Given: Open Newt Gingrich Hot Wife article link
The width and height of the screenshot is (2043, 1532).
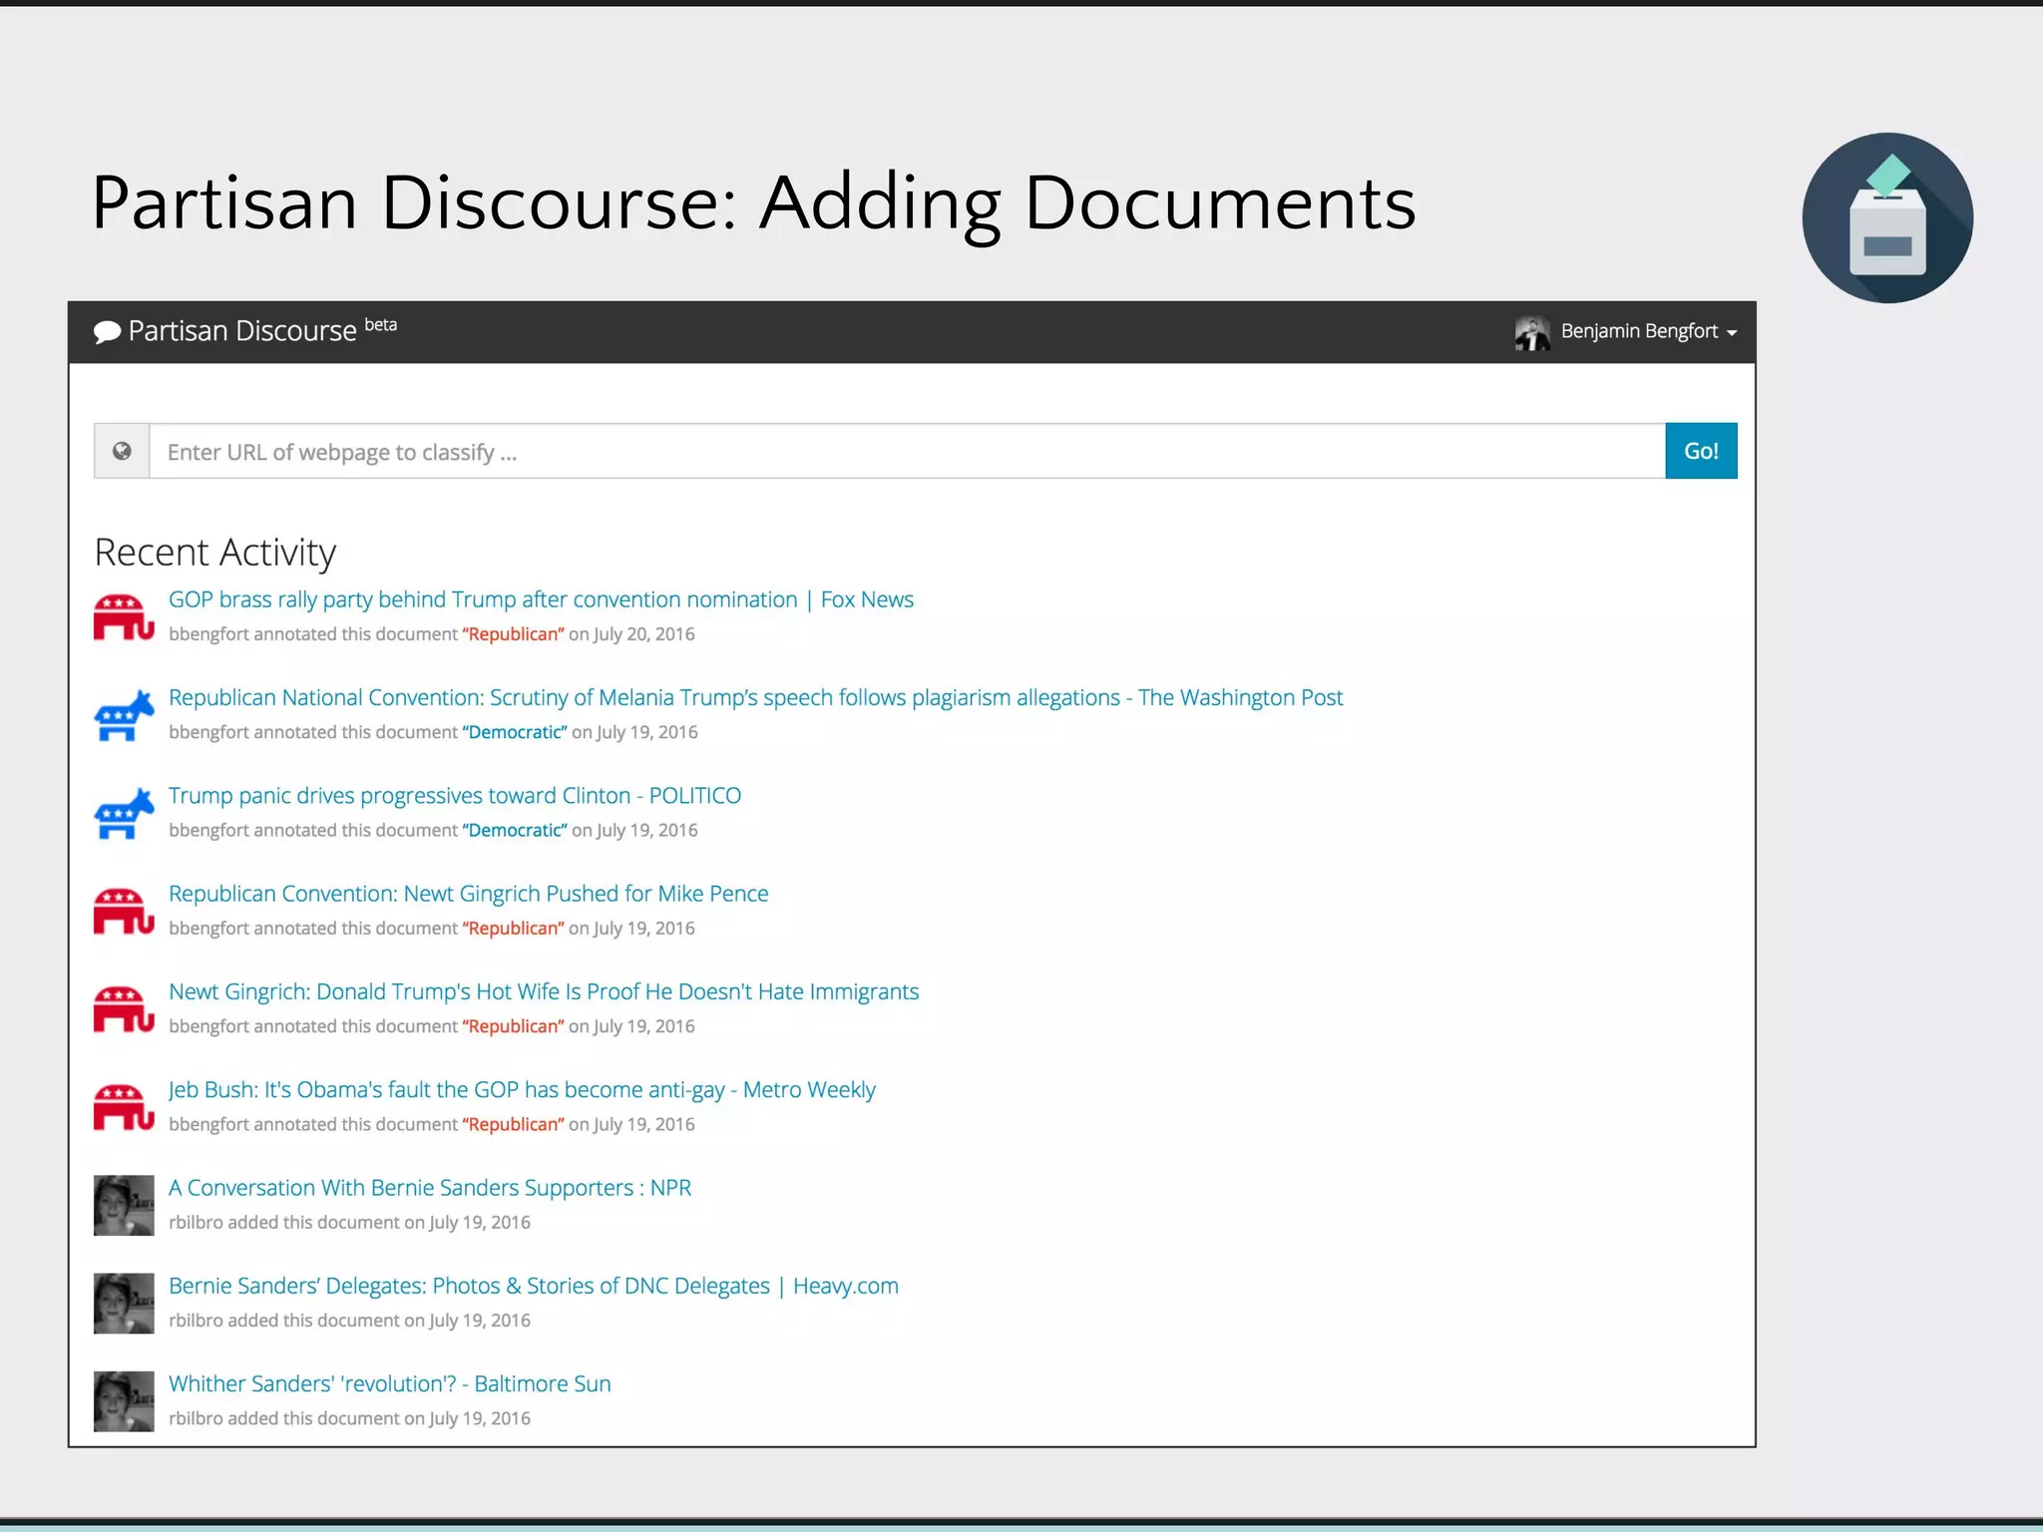Looking at the screenshot, I should point(544,991).
